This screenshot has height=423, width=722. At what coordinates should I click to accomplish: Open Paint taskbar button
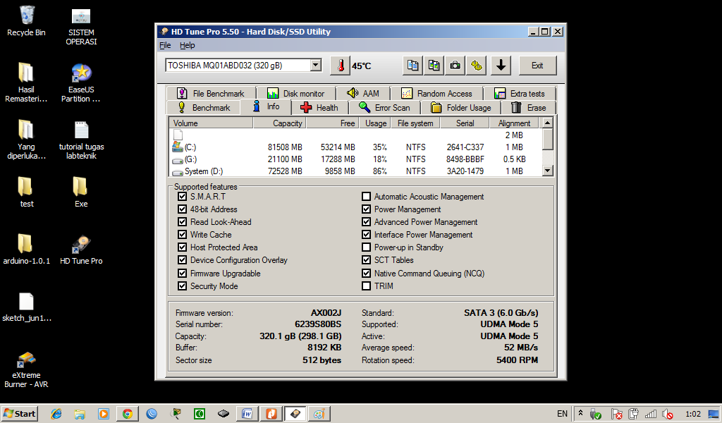319,414
